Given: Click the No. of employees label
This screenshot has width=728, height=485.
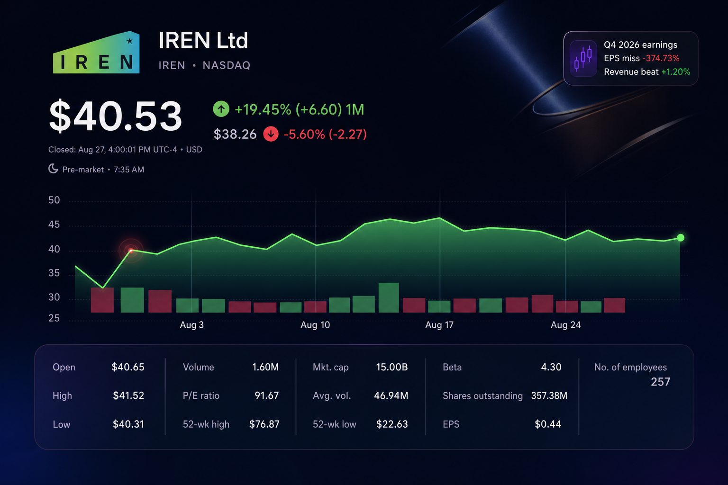Looking at the screenshot, I should tap(630, 367).
